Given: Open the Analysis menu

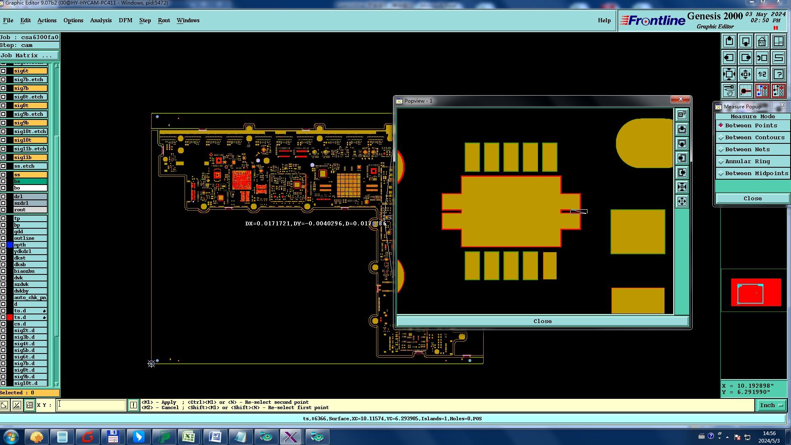Looking at the screenshot, I should (101, 21).
